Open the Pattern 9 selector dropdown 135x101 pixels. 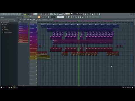[60, 17]
